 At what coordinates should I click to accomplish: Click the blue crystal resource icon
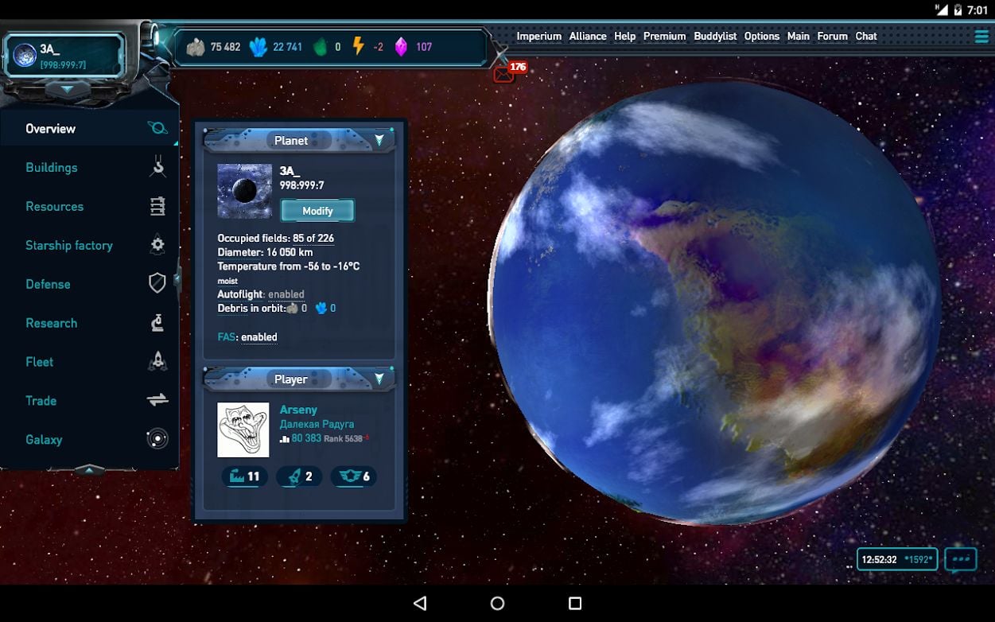[258, 47]
